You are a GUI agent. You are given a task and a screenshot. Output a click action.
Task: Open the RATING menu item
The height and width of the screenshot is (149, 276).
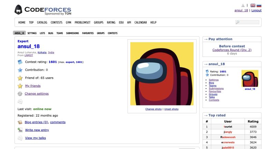coord(111,22)
